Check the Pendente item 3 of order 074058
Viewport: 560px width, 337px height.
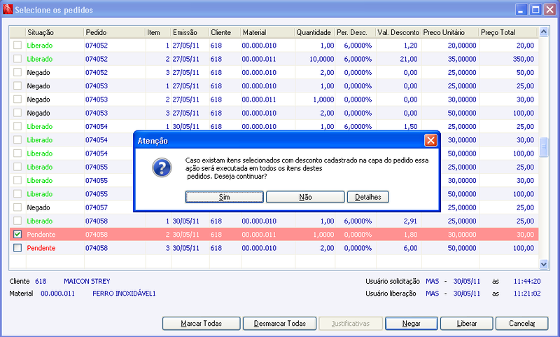[x=17, y=247]
